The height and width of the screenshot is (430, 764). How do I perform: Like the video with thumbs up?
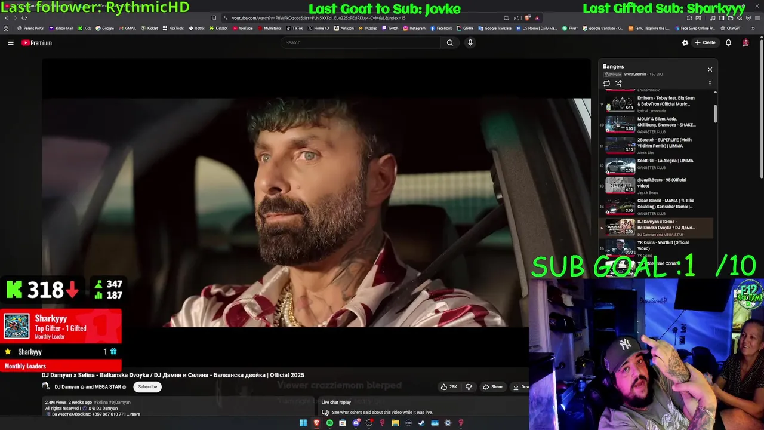[449, 387]
